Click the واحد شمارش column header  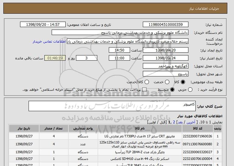click(83, 129)
